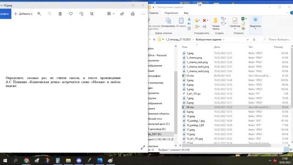Open the (C:) local disk in the navigation pane
The width and height of the screenshot is (293, 165).
click(x=159, y=124)
